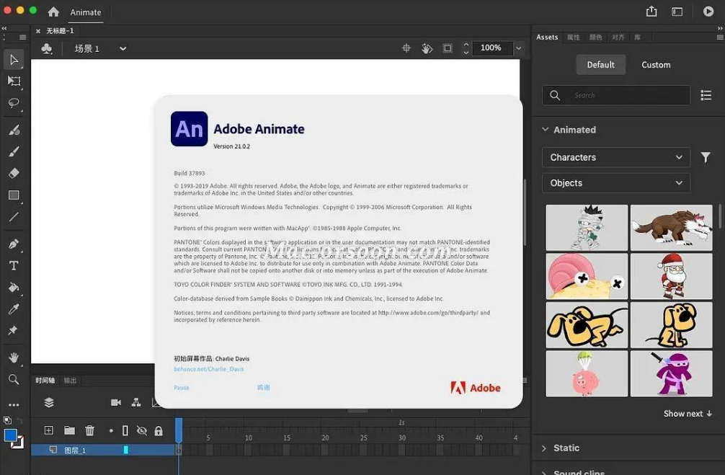
Task: Toggle lock all layers
Action: (x=159, y=430)
